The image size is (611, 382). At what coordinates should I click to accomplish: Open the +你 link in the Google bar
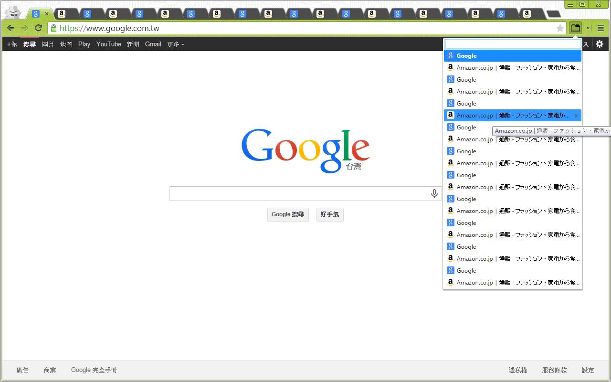pyautogui.click(x=12, y=44)
